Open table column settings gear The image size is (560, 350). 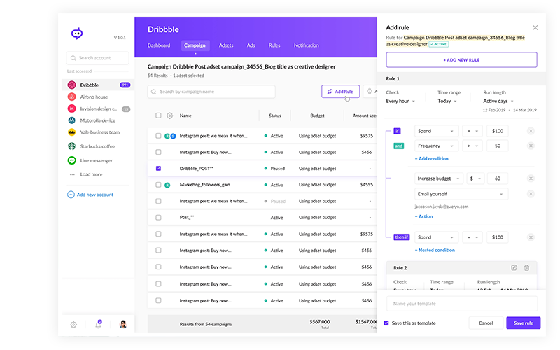pos(169,115)
